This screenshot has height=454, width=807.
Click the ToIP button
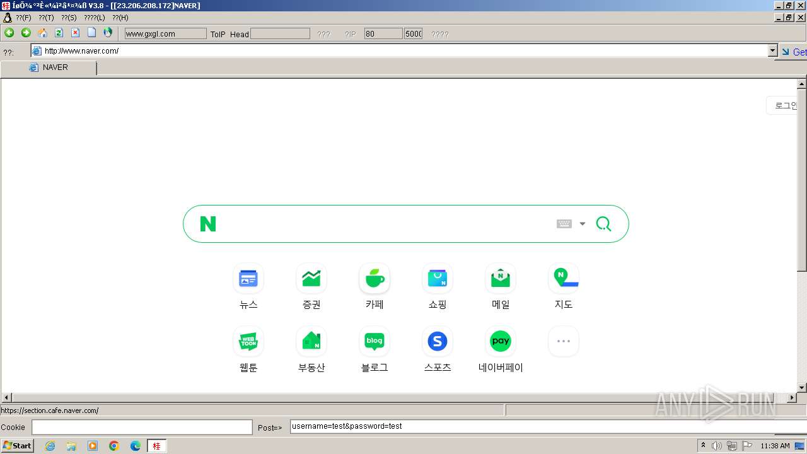tap(218, 34)
